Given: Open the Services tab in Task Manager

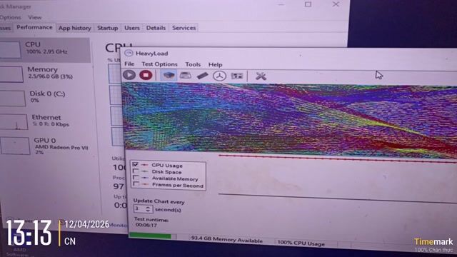Looking at the screenshot, I should [184, 28].
